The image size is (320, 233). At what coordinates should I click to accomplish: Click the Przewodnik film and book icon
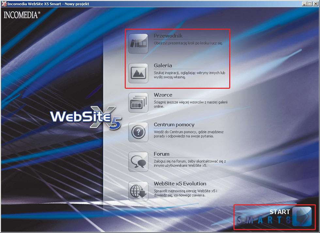pyautogui.click(x=138, y=43)
